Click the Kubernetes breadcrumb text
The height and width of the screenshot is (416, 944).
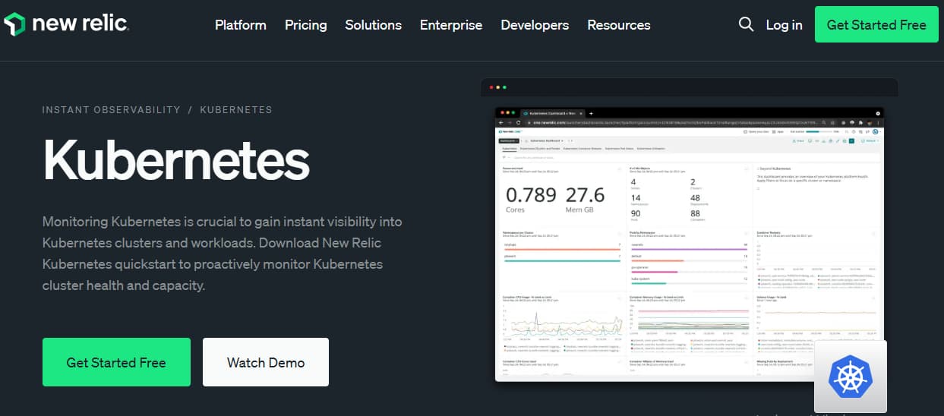click(236, 109)
